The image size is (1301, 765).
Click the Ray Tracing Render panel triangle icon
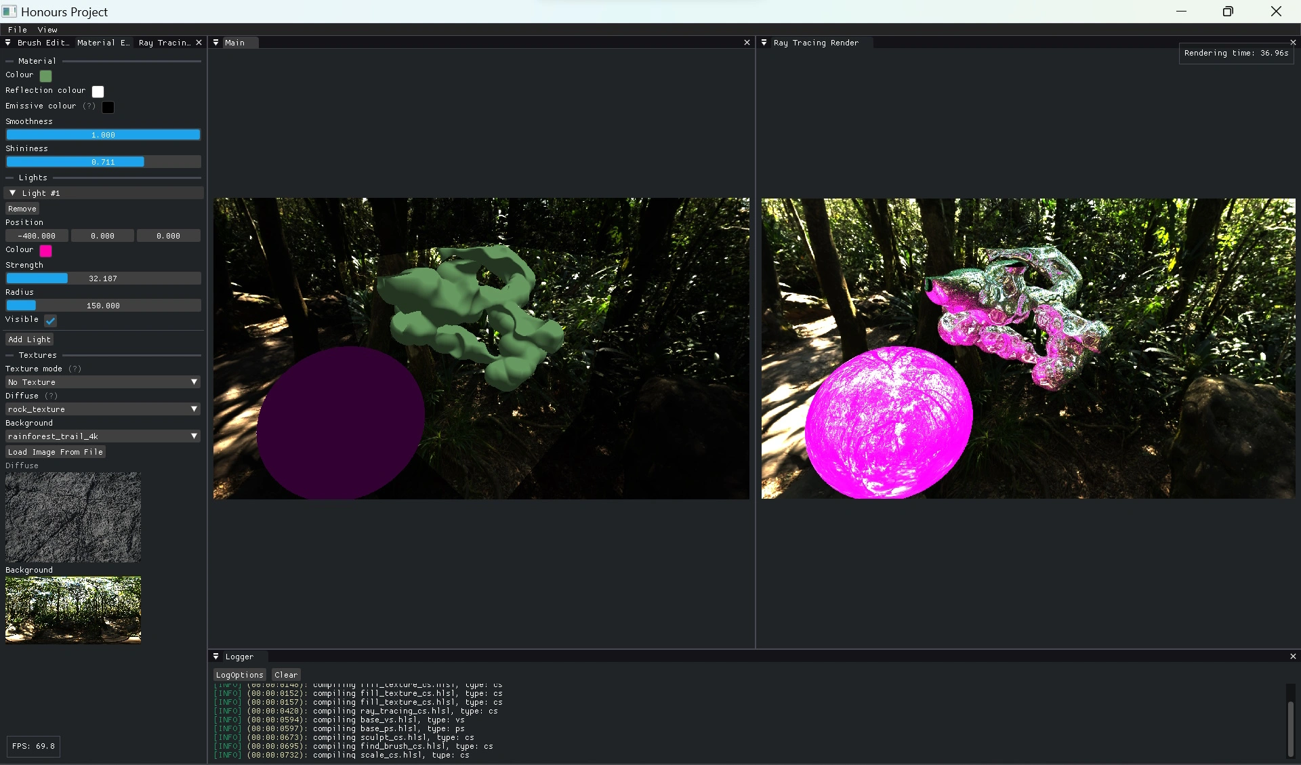[764, 43]
